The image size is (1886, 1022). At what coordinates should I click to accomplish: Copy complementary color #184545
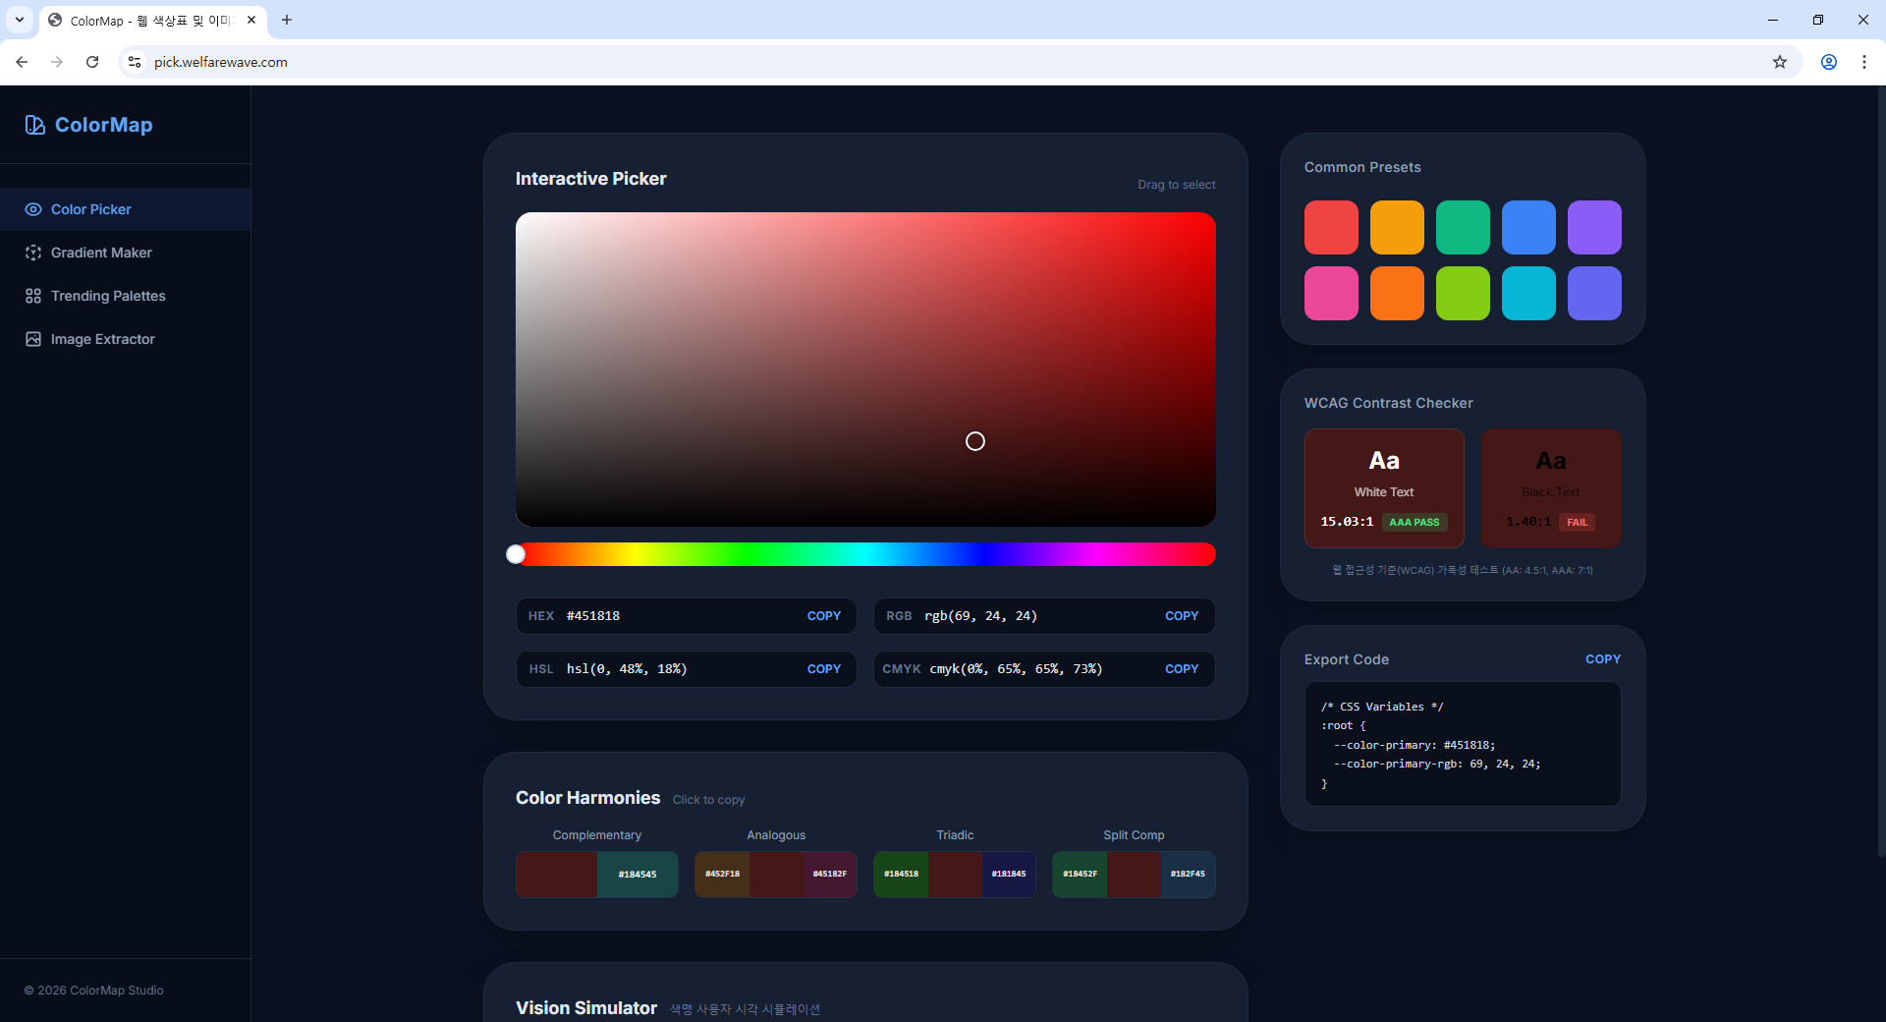click(638, 875)
